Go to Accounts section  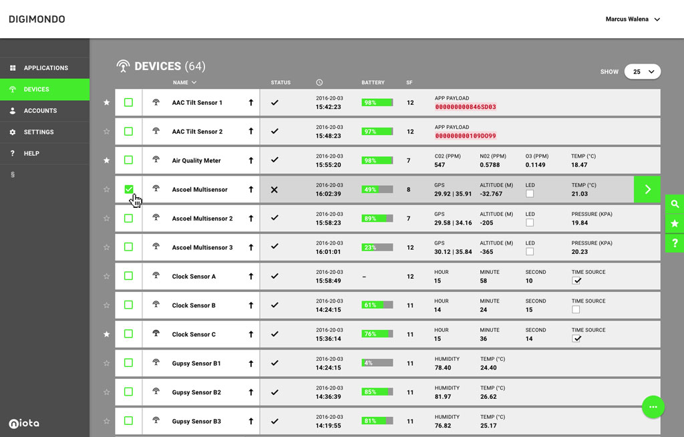pos(45,111)
